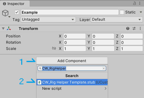This screenshot has height=98, width=144.
Task: Clear the component search field
Action: click(104, 69)
